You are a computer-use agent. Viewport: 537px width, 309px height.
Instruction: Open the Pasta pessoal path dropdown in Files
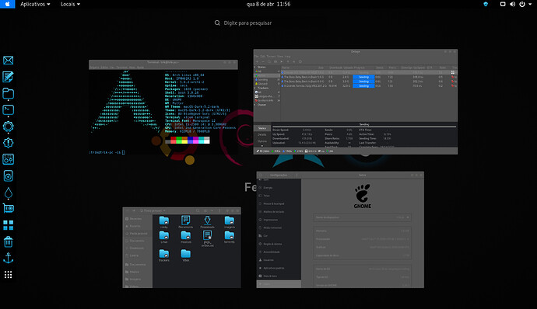click(153, 210)
